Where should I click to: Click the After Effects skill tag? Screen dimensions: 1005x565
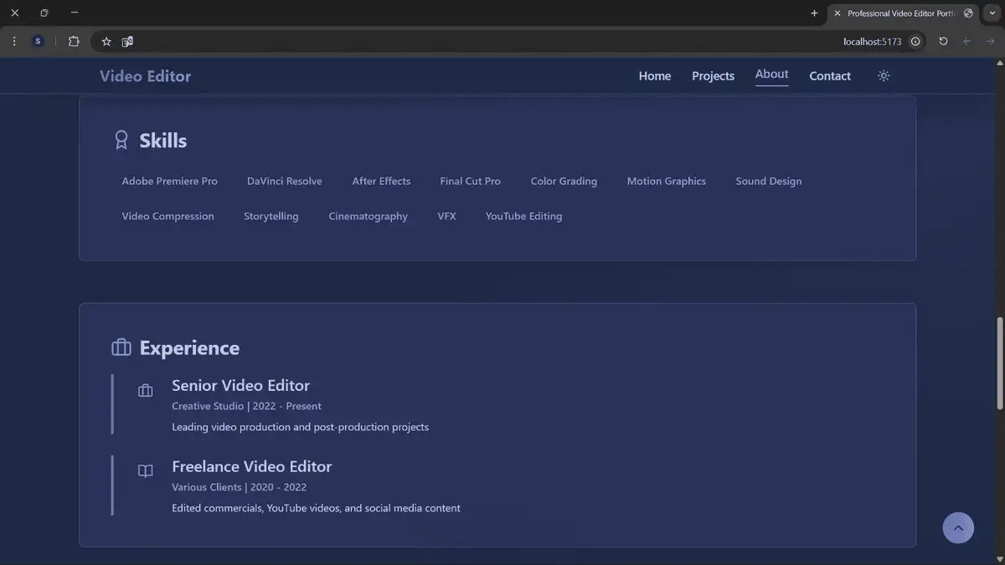(381, 181)
